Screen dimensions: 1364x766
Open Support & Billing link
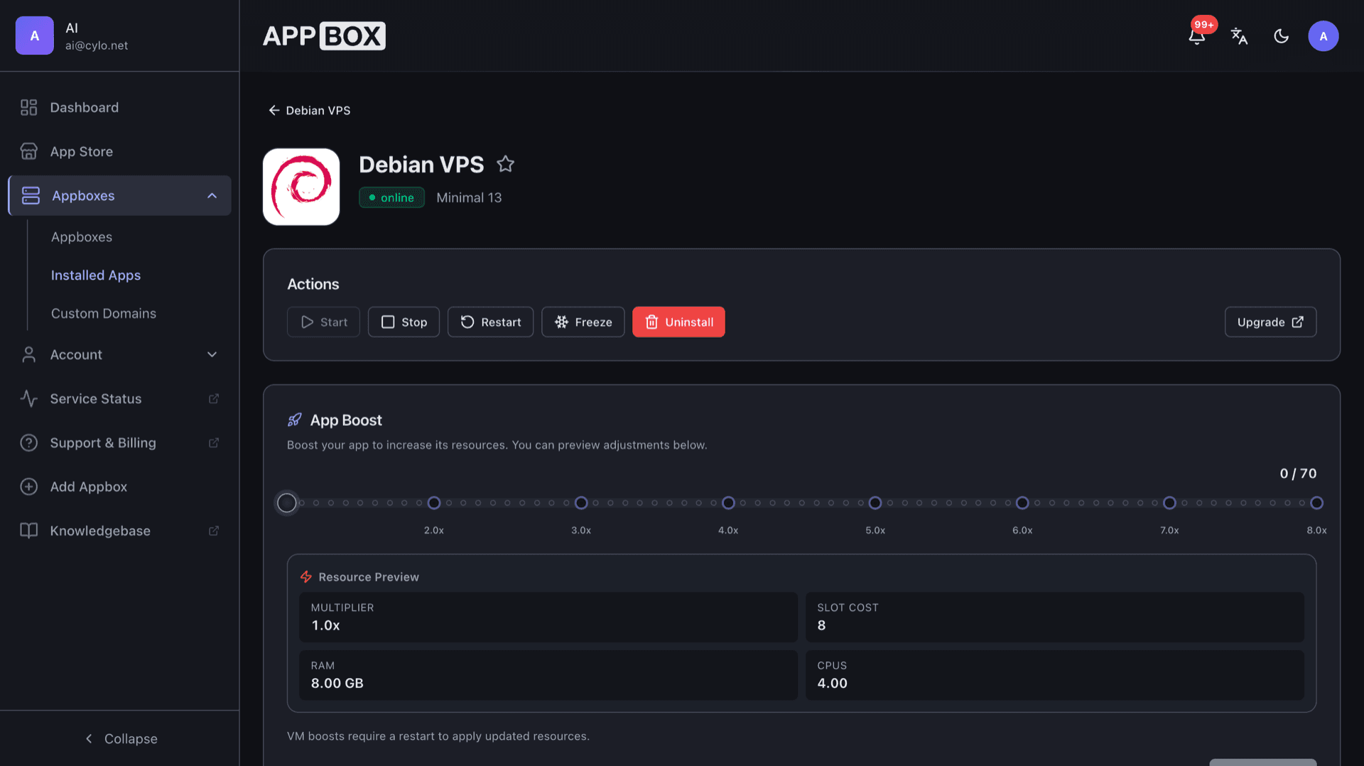[119, 442]
